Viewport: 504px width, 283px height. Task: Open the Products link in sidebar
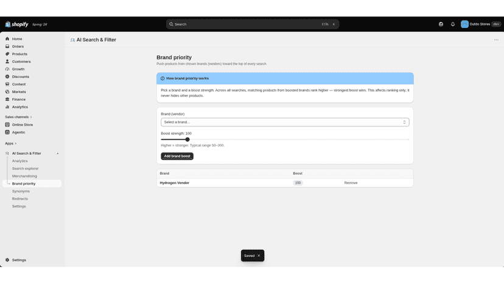pyautogui.click(x=19, y=54)
